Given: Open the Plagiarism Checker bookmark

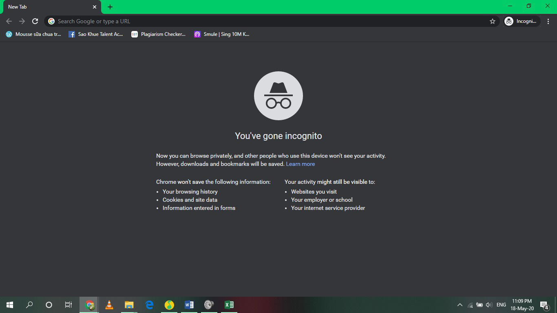Looking at the screenshot, I should click(x=159, y=34).
